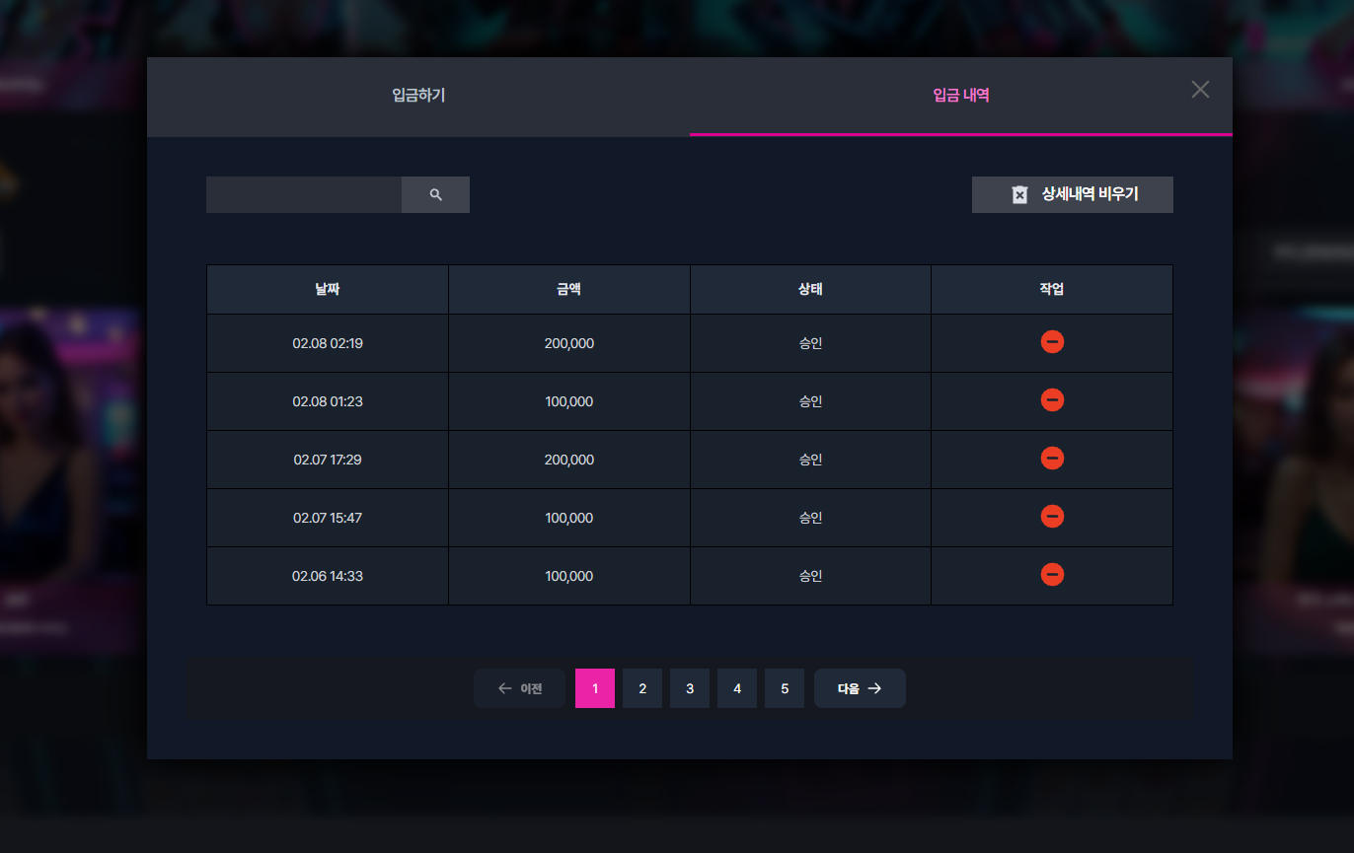The height and width of the screenshot is (853, 1354).
Task: Close the deposit dialog with X
Action: pyautogui.click(x=1200, y=90)
